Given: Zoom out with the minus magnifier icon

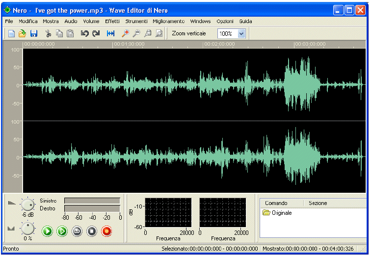Looking at the screenshot, I should (x=136, y=34).
